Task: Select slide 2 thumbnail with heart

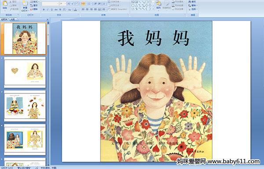Action: coord(25,72)
